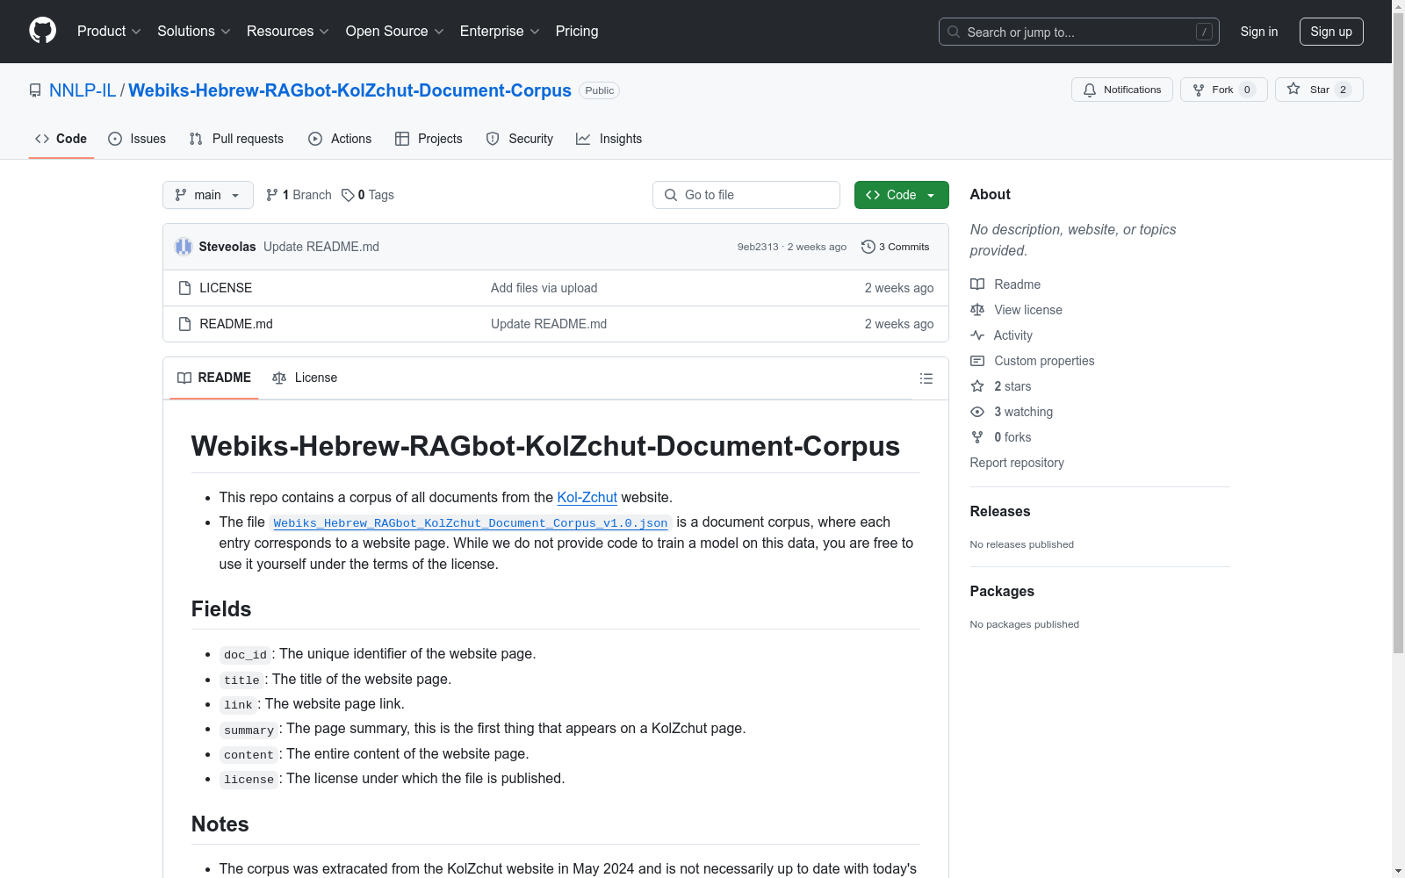Switch to the Actions tab
Image resolution: width=1405 pixels, height=878 pixels.
340,139
